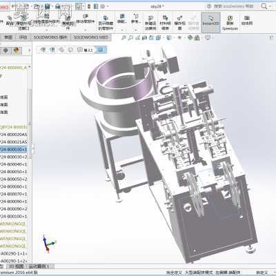This screenshot has width=276, height=276.
Task: Open Hide/Show Items in view toolbar
Action: coord(179,38)
